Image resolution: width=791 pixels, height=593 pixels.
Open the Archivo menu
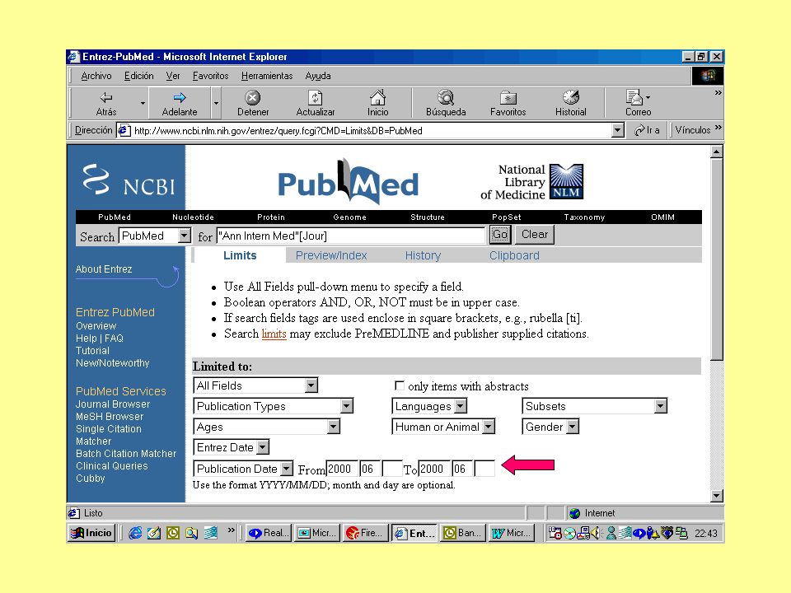tap(96, 76)
